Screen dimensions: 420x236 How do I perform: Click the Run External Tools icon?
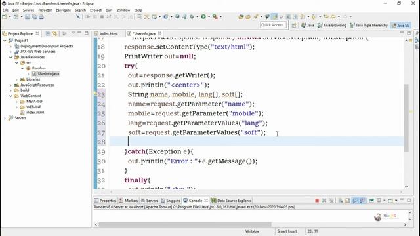click(x=215, y=16)
